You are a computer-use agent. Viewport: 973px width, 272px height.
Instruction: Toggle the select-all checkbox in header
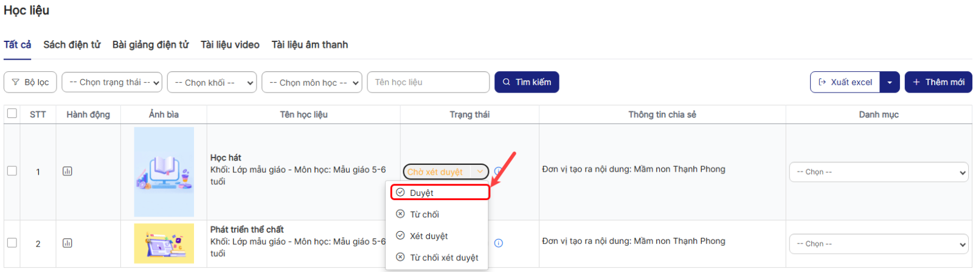12,113
